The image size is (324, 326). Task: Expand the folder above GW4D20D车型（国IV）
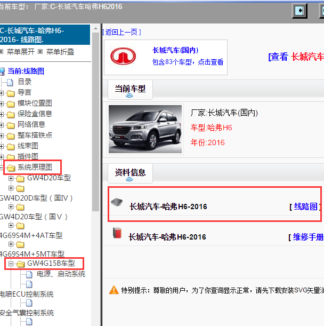11,188
